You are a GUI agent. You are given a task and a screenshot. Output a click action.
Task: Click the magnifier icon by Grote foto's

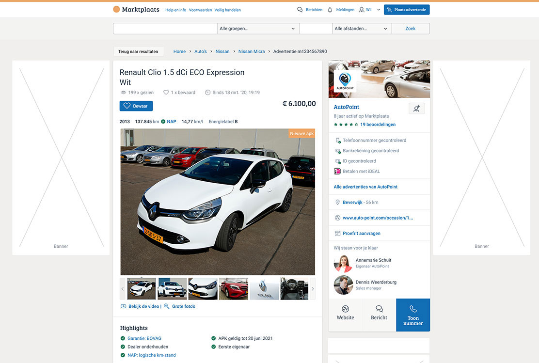pos(167,306)
